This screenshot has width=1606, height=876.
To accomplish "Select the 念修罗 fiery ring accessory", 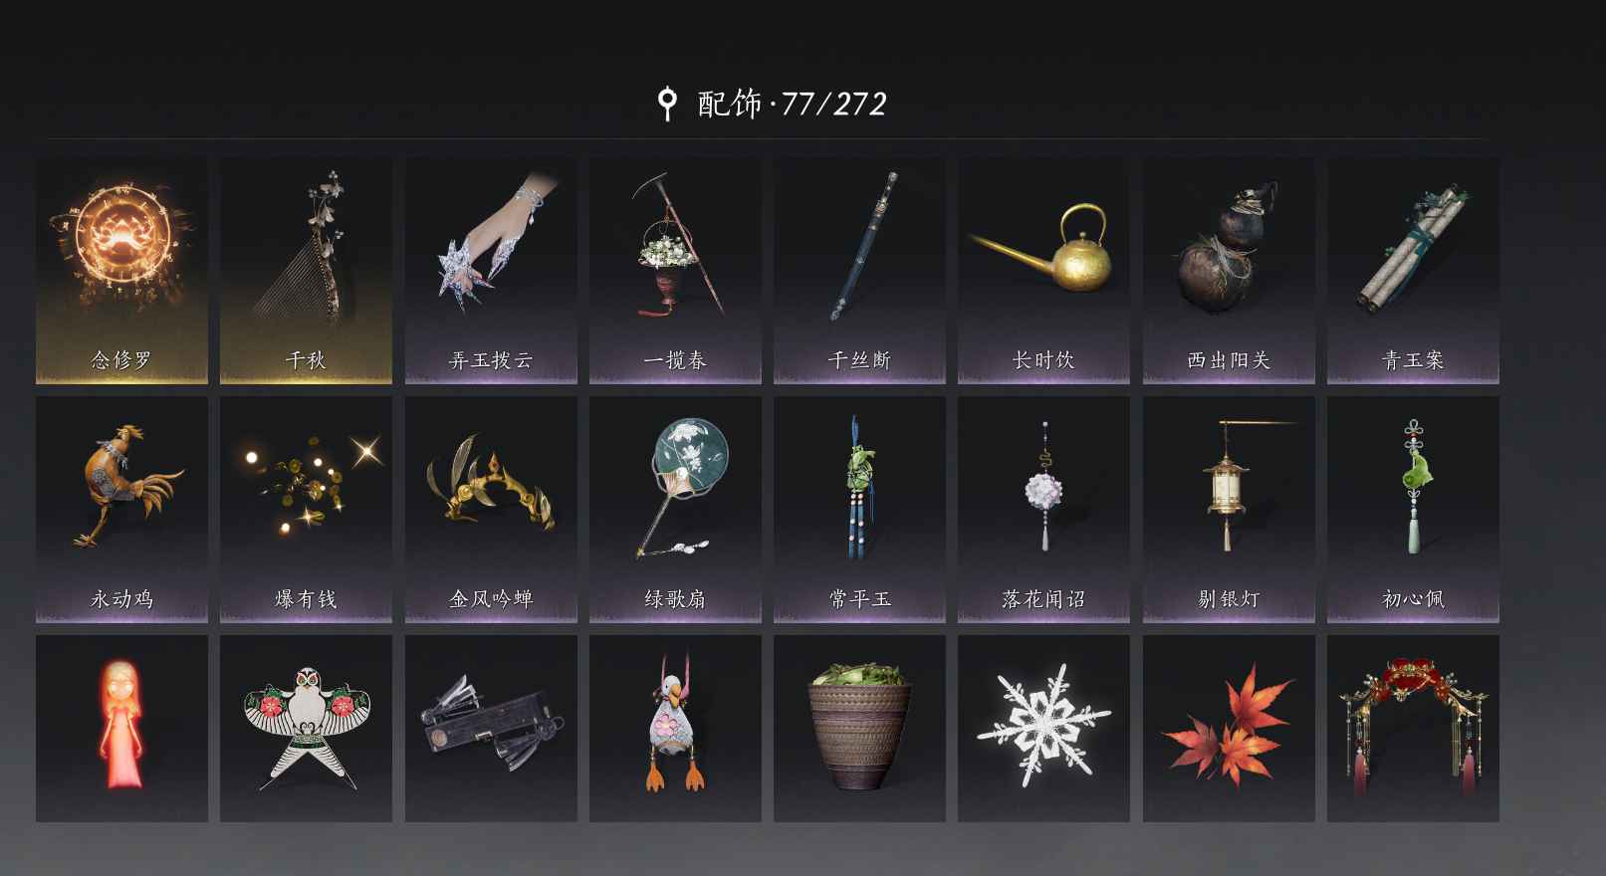I will 121,270.
